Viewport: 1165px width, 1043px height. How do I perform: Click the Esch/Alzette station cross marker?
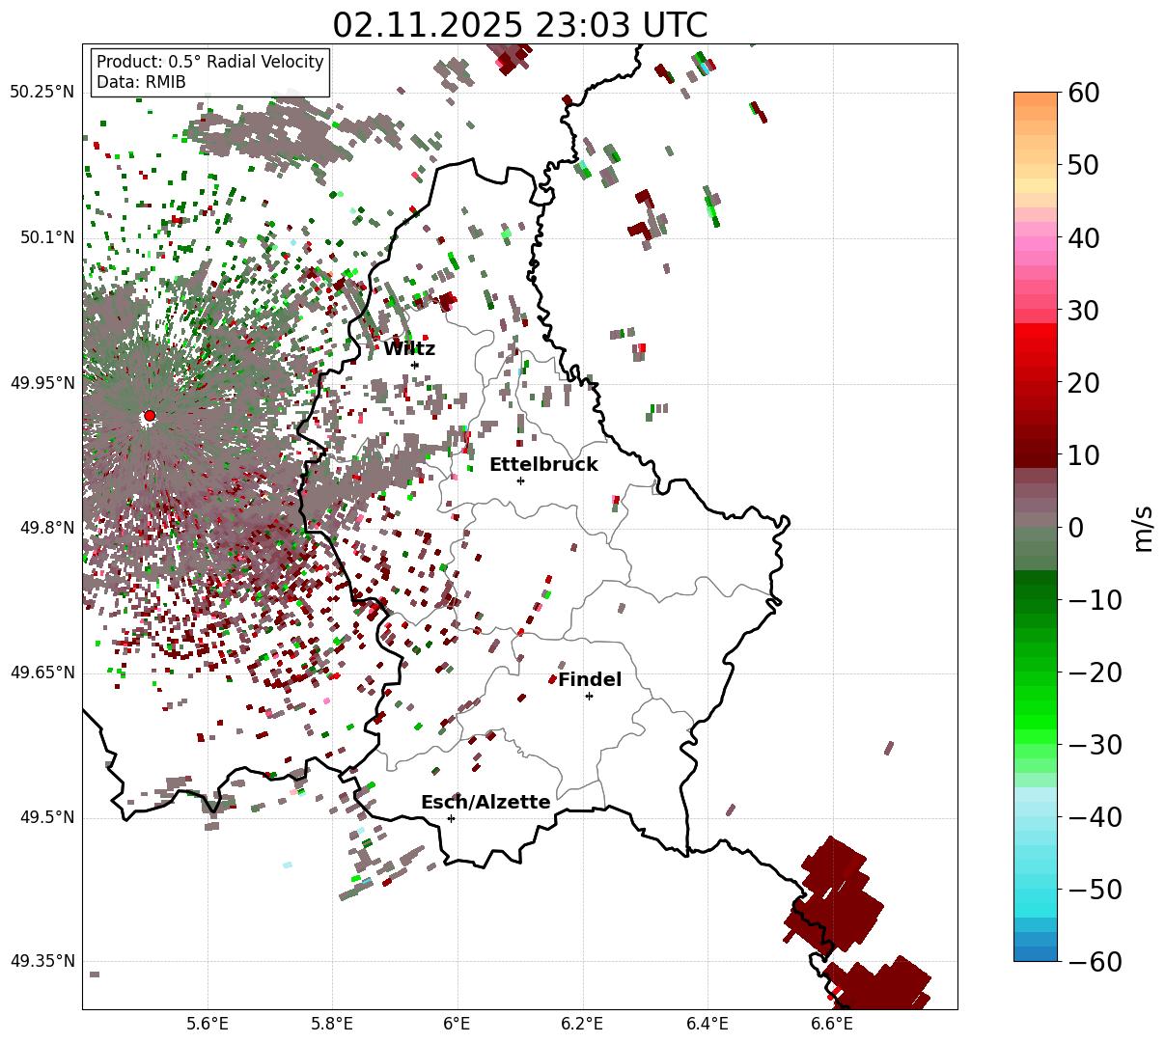point(451,818)
